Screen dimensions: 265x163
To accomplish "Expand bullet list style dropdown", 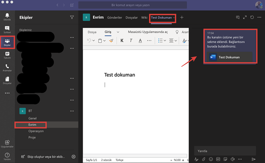I will pos(165,41).
